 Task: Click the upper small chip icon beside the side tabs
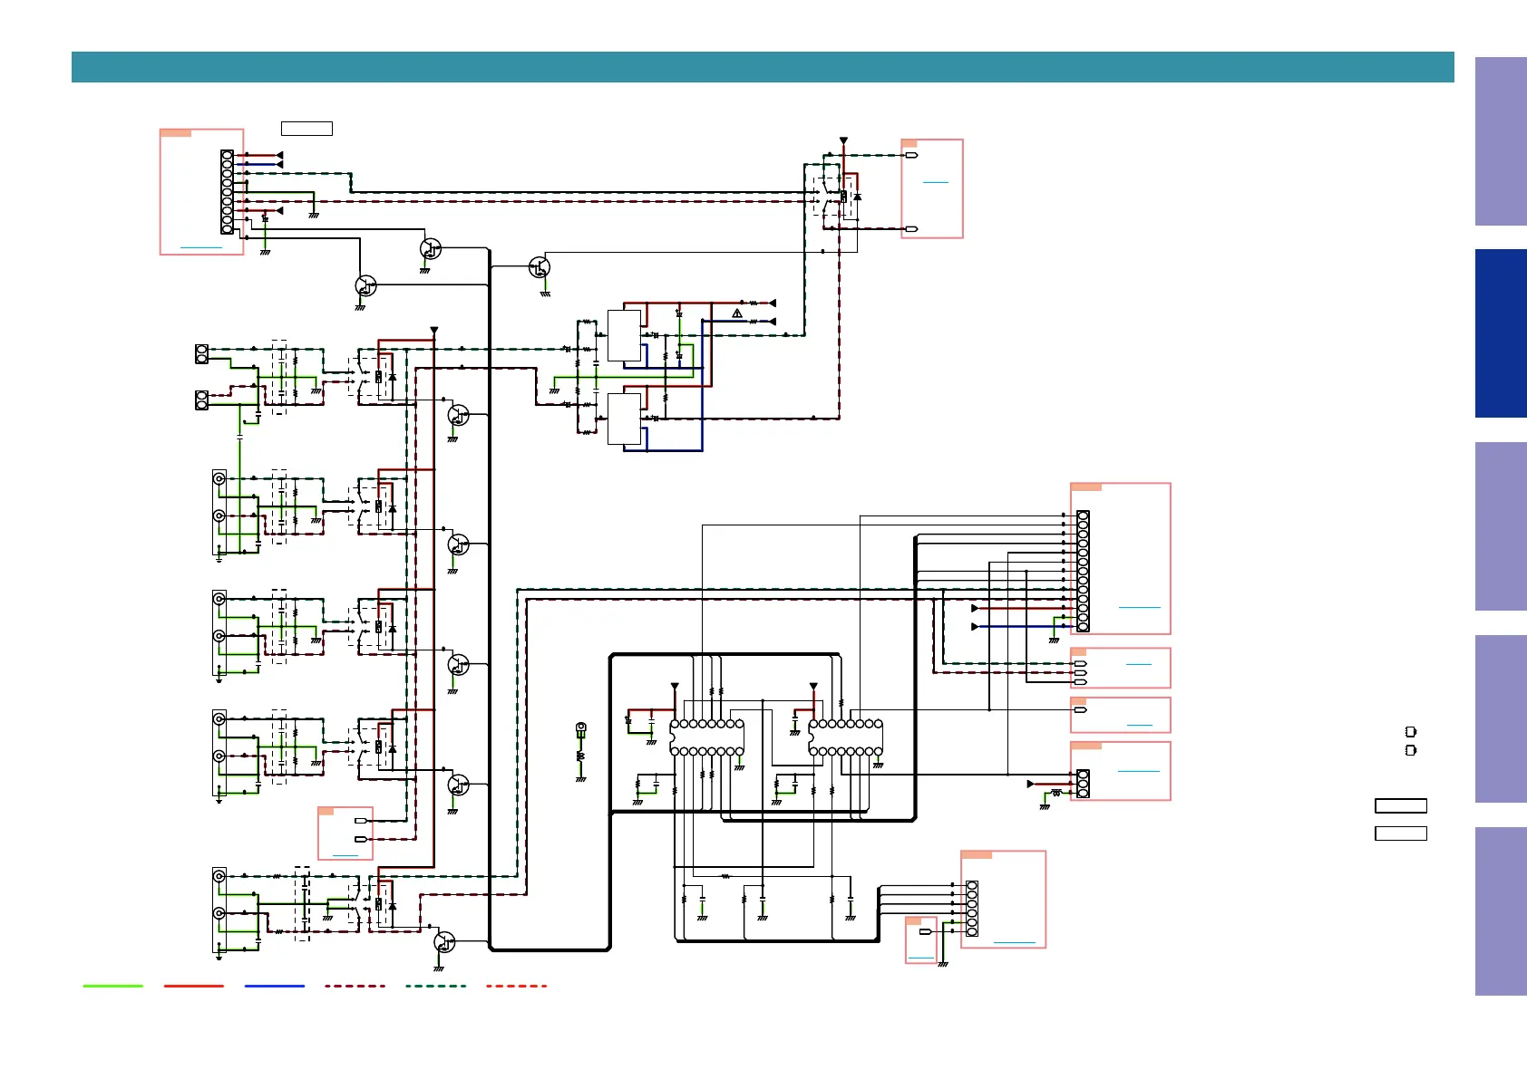(x=1410, y=731)
